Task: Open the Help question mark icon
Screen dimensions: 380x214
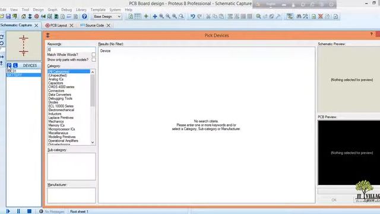Action: (84, 16)
